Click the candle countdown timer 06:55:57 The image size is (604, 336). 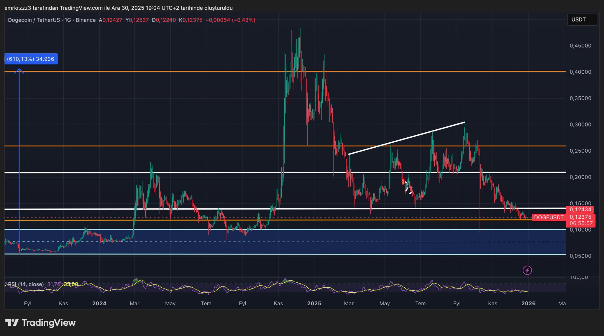(x=581, y=223)
